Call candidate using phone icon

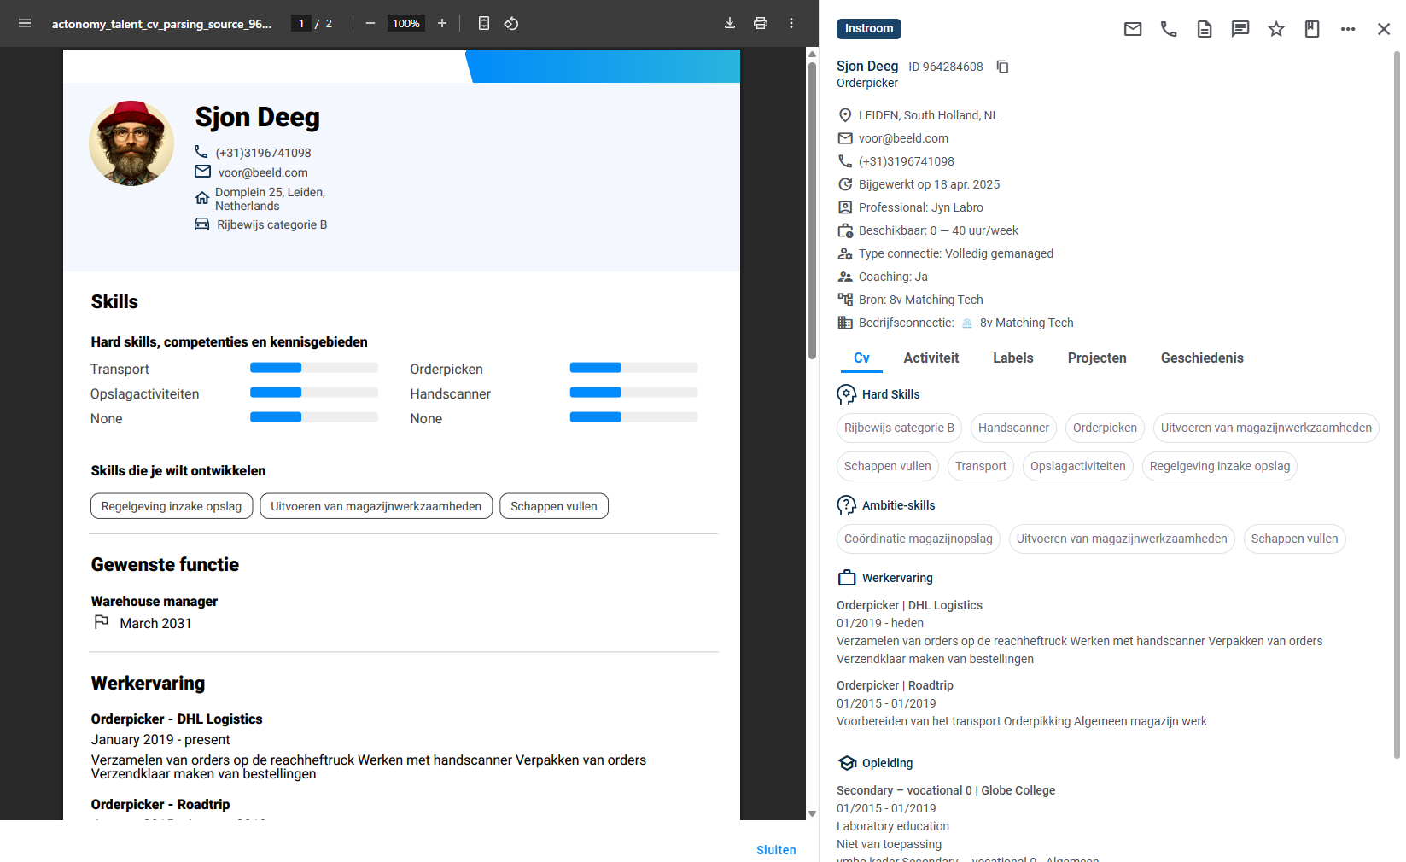tap(1169, 29)
